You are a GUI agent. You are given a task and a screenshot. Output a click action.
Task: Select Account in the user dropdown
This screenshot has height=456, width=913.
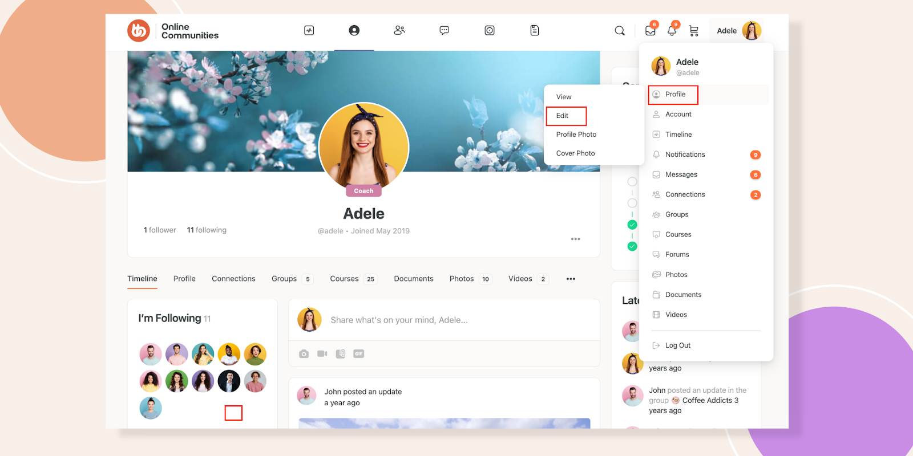[678, 115]
